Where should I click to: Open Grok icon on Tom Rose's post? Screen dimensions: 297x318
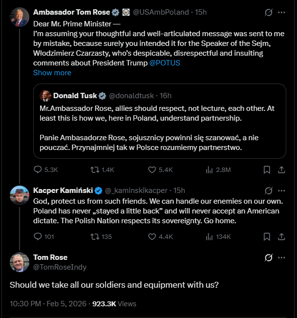(268, 257)
